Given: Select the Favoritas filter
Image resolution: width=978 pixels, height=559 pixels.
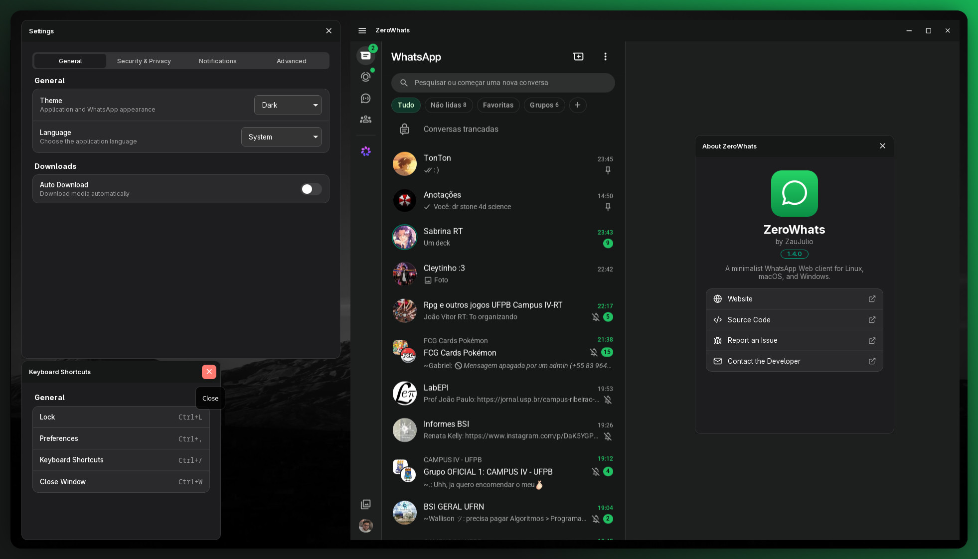Looking at the screenshot, I should coord(498,105).
